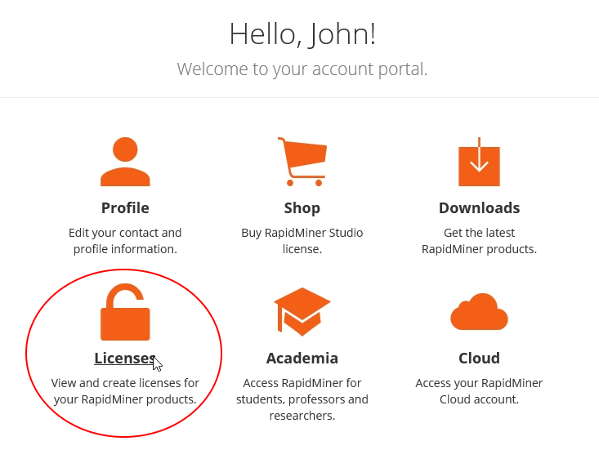The height and width of the screenshot is (450, 599).
Task: Go to the Shop heading link
Action: tap(302, 207)
